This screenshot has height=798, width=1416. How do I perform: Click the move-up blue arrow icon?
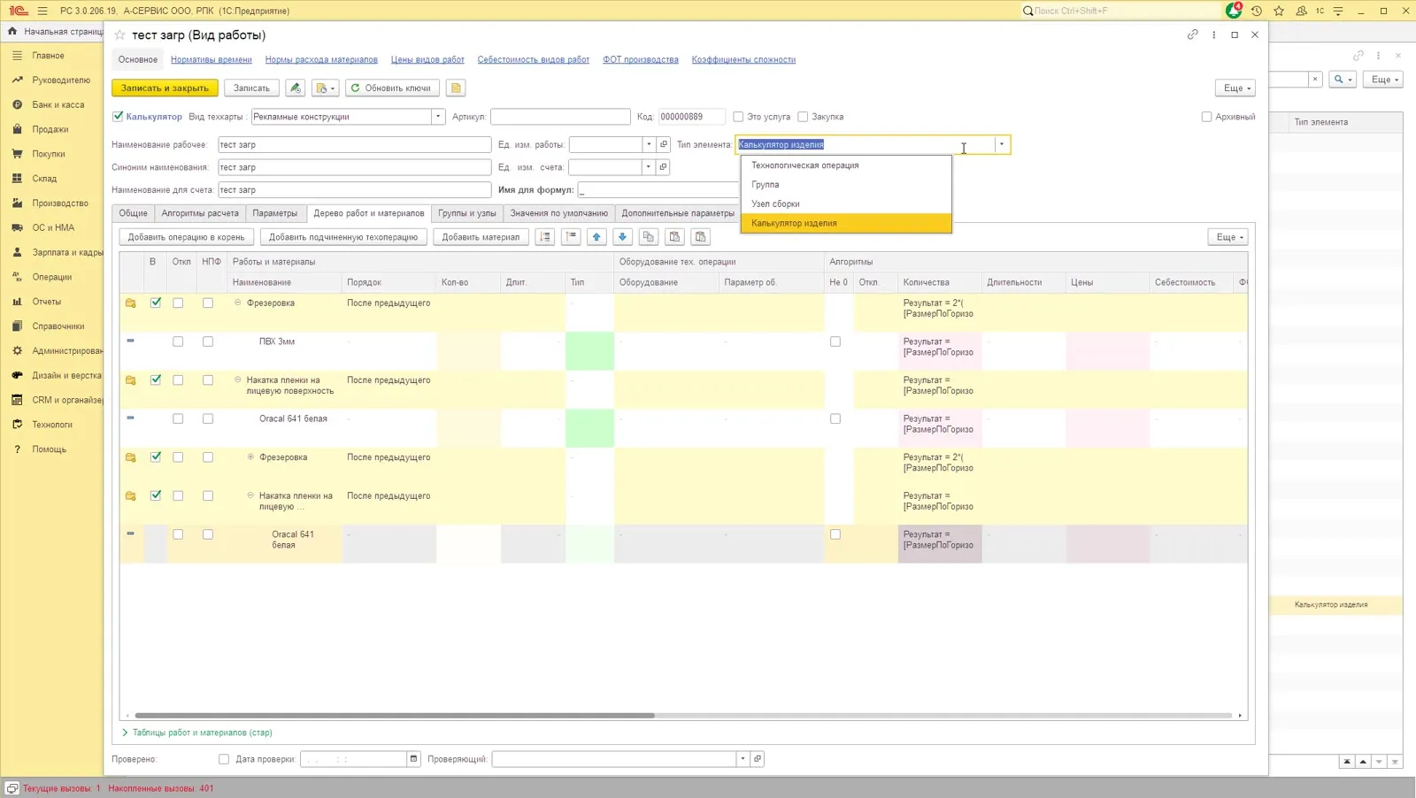pyautogui.click(x=596, y=237)
